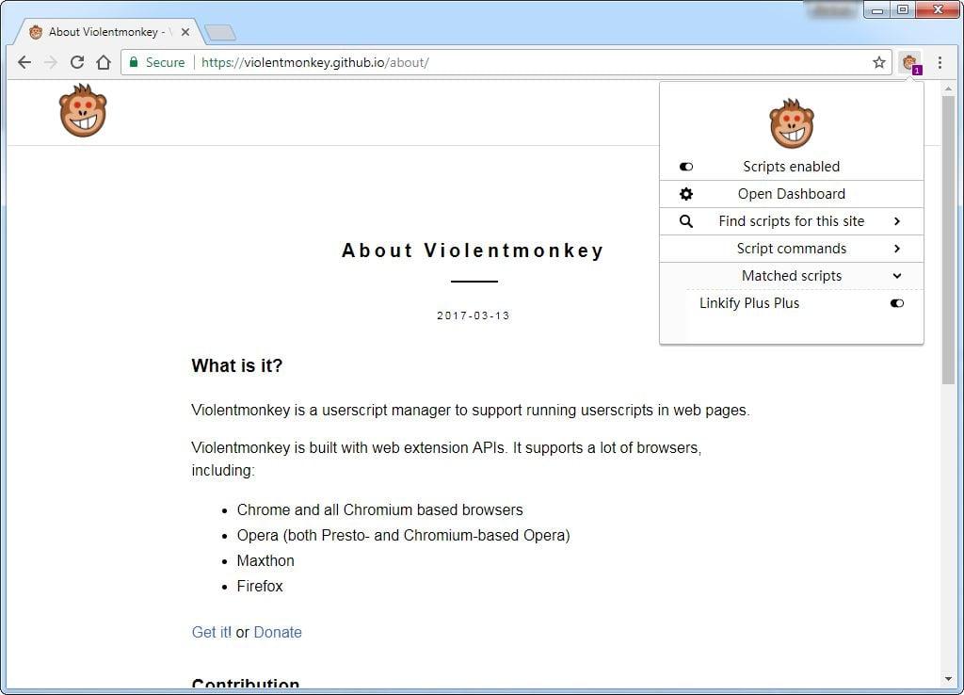Expand the Script commands chevron

tap(897, 249)
